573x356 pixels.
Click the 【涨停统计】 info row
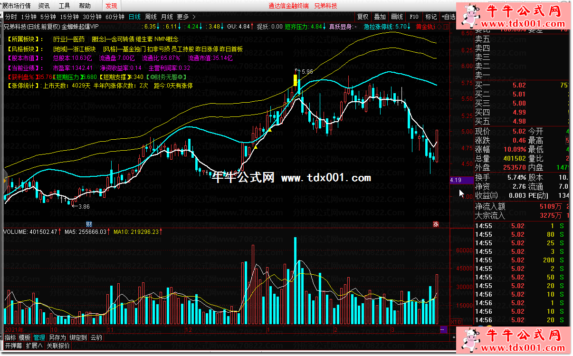click(100, 86)
